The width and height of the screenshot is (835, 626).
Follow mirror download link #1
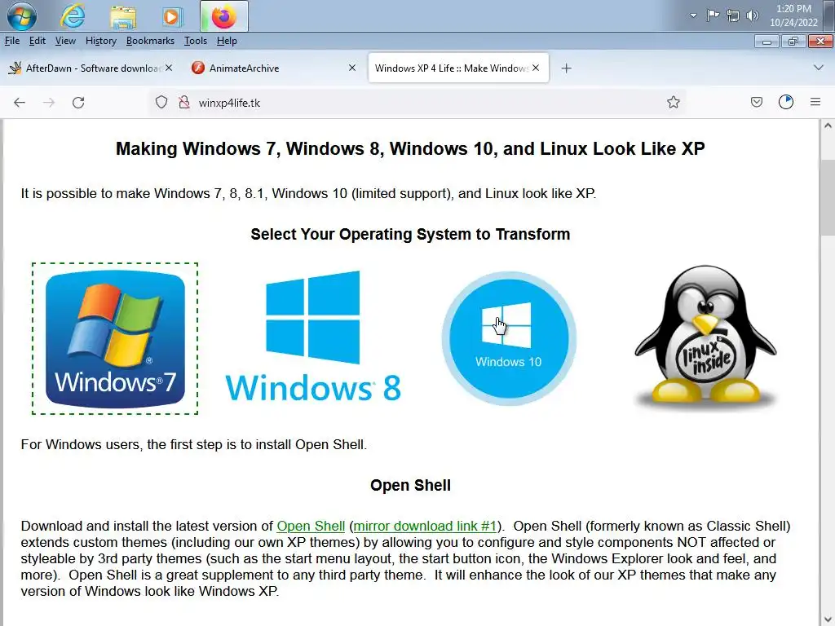425,526
